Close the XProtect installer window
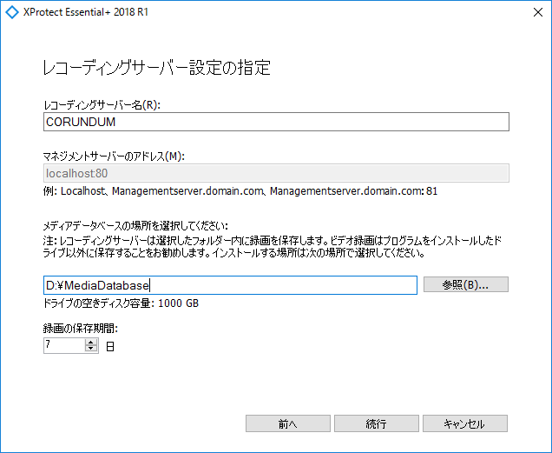 point(537,12)
